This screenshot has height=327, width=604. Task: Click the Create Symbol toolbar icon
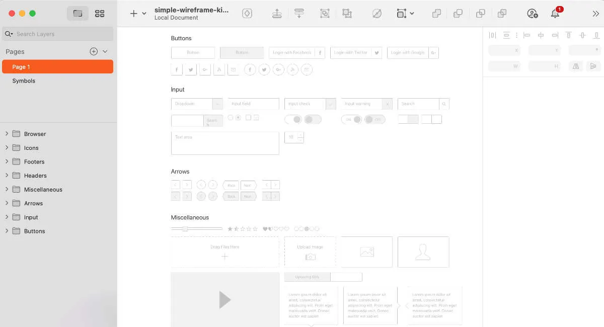pyautogui.click(x=247, y=14)
